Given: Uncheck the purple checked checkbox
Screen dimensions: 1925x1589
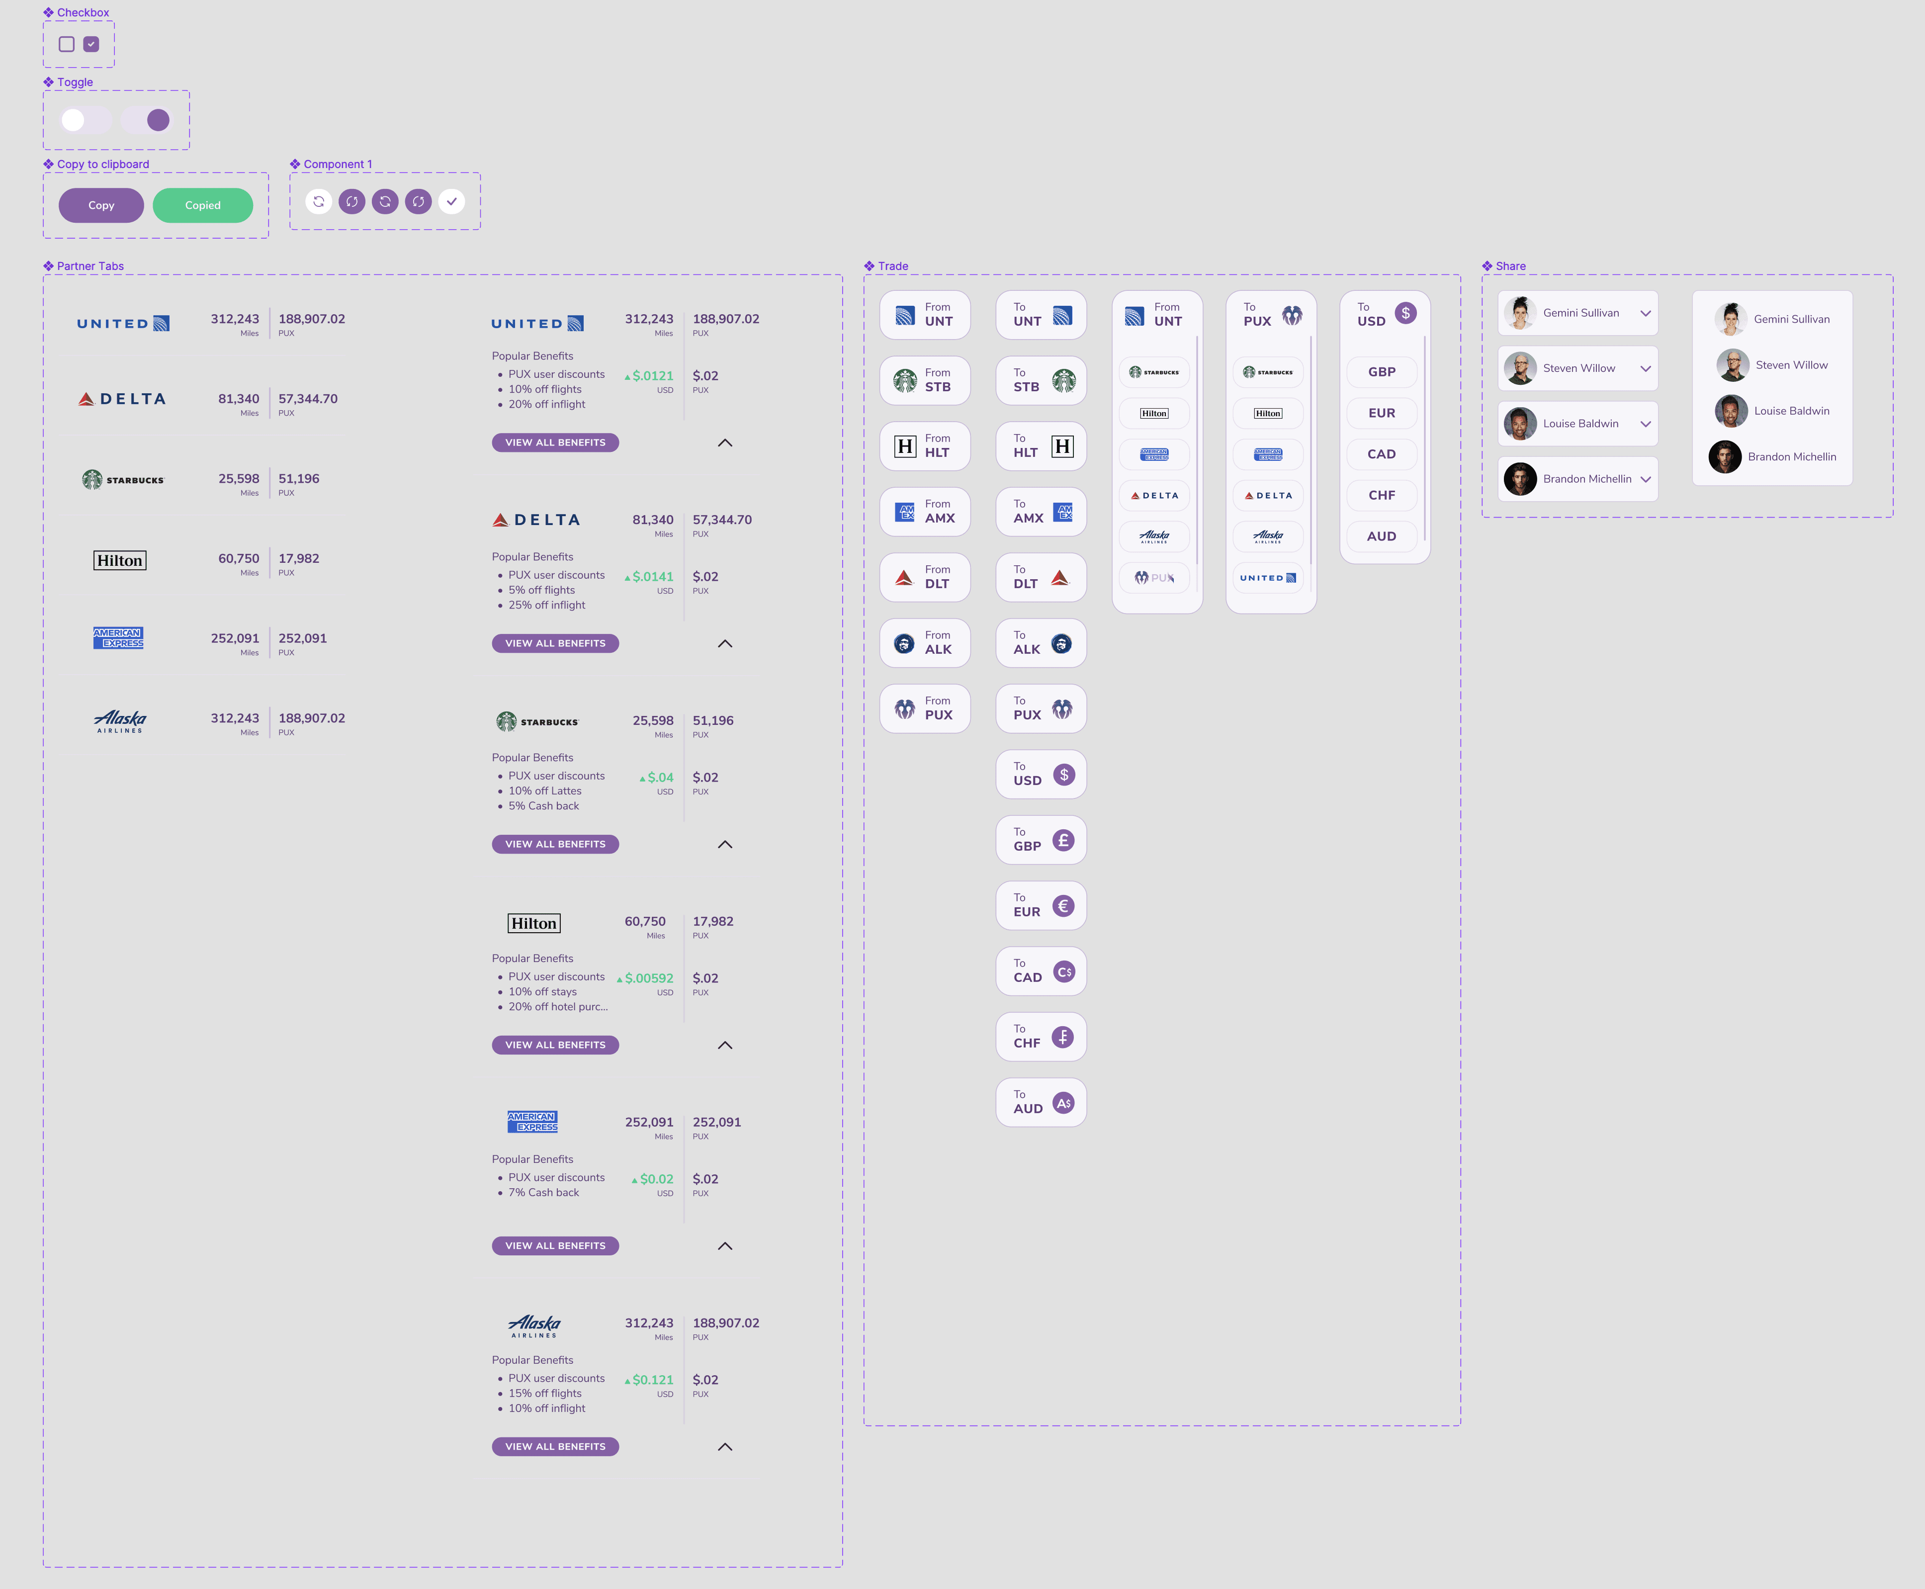Looking at the screenshot, I should (91, 44).
